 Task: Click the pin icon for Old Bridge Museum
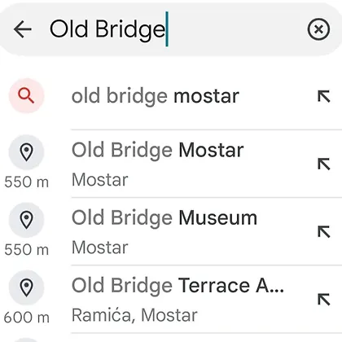(26, 220)
